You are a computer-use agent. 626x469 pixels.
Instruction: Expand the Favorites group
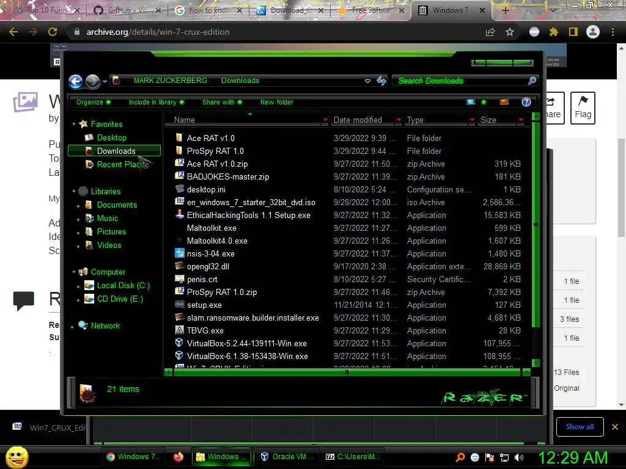[74, 125]
